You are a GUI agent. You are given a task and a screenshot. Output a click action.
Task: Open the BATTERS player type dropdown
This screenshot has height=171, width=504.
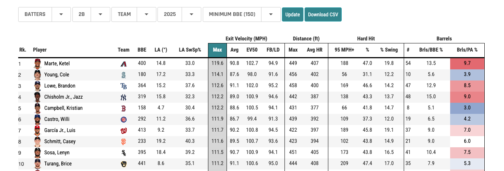click(44, 14)
